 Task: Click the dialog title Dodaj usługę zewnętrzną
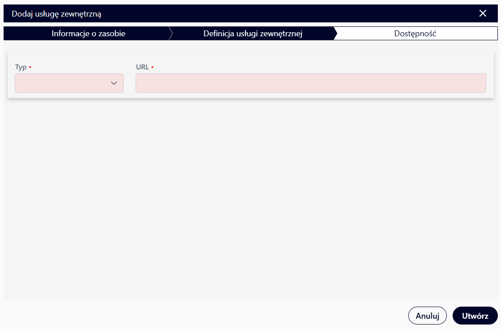tap(56, 14)
